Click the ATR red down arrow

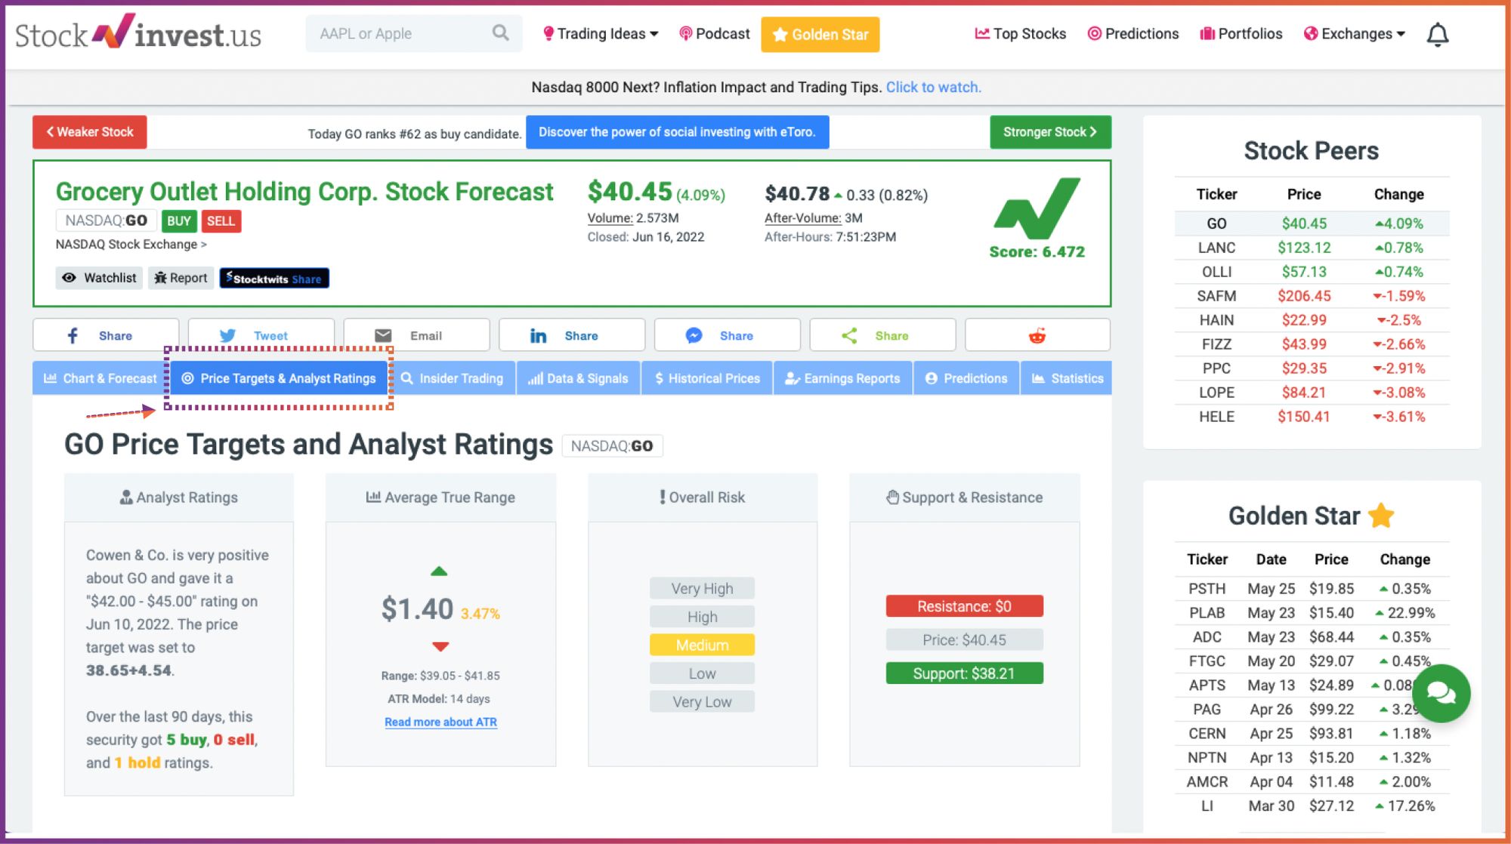pos(440,646)
